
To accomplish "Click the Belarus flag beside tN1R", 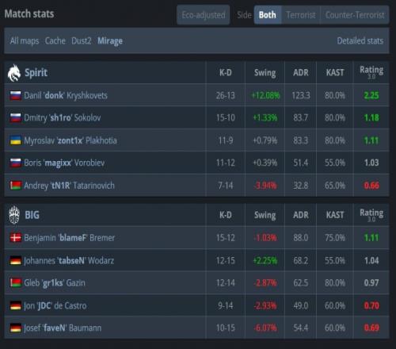I will (x=16, y=186).
